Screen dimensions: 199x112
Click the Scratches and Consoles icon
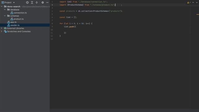[x=5, y=31]
